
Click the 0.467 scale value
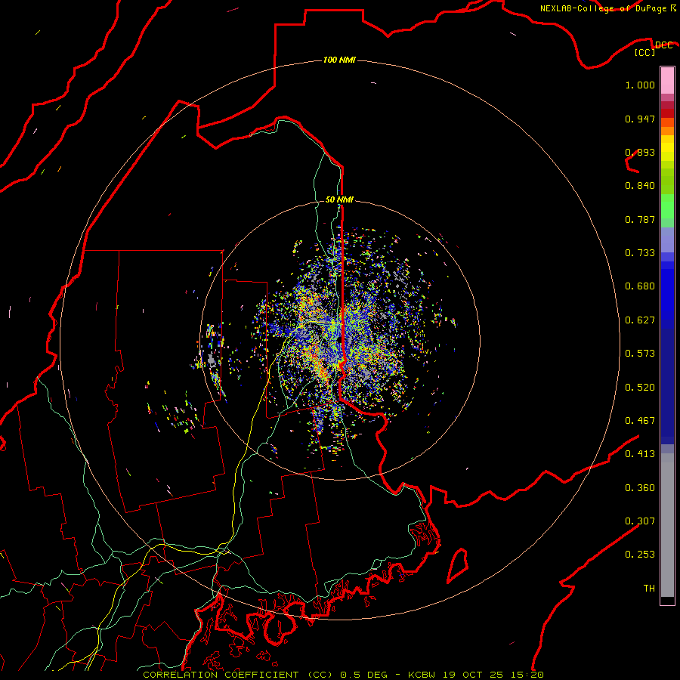click(640, 421)
